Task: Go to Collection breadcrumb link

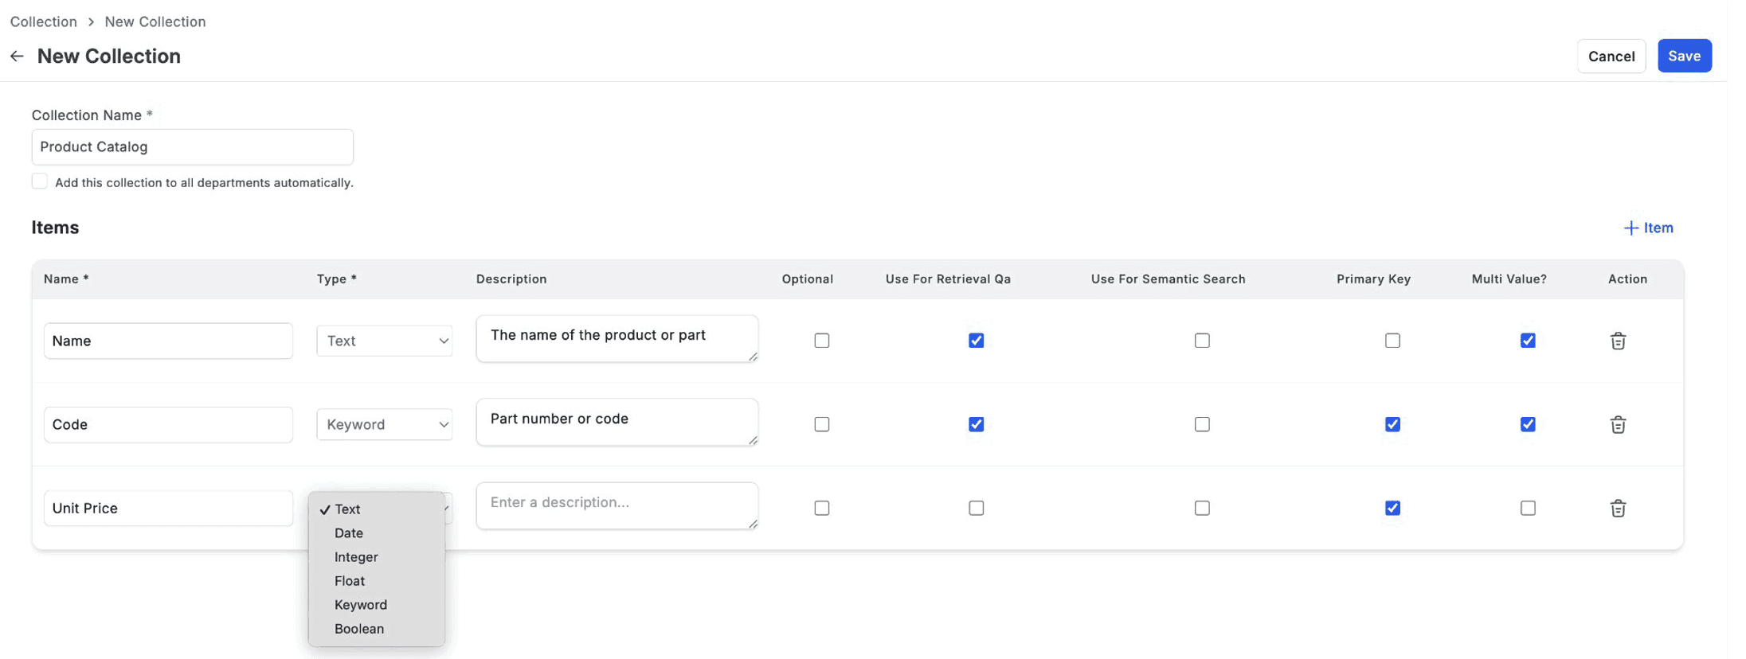Action: (44, 21)
